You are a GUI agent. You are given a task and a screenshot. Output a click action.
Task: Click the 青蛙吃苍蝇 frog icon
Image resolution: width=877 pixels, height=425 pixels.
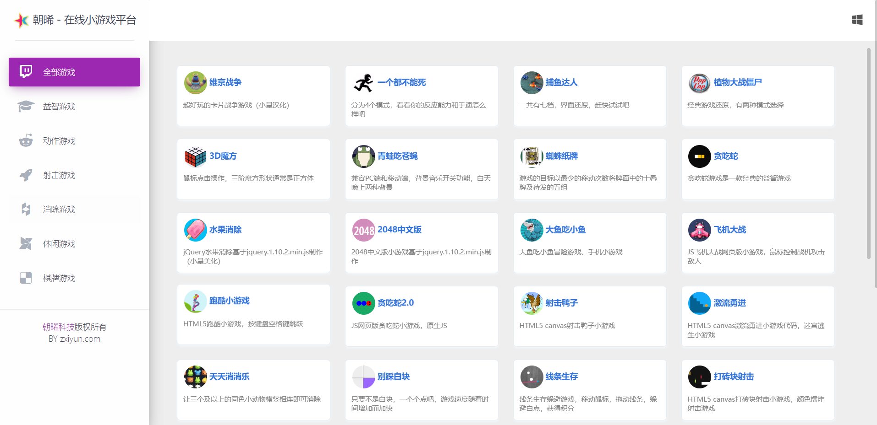(x=363, y=156)
